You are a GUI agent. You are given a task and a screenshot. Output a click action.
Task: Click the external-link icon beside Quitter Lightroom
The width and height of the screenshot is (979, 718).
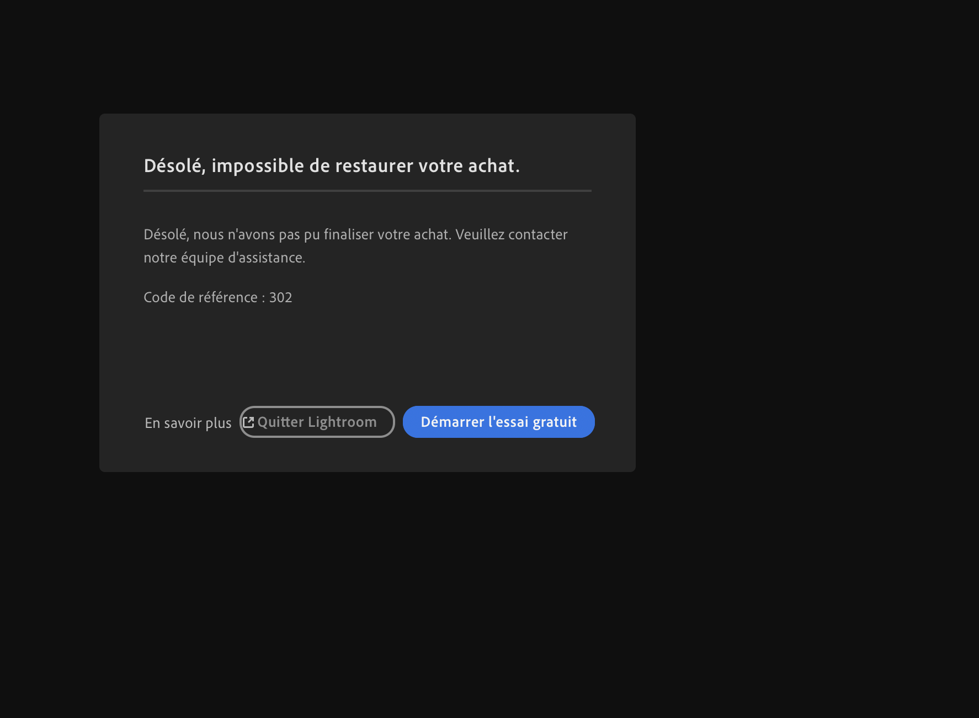pos(248,422)
